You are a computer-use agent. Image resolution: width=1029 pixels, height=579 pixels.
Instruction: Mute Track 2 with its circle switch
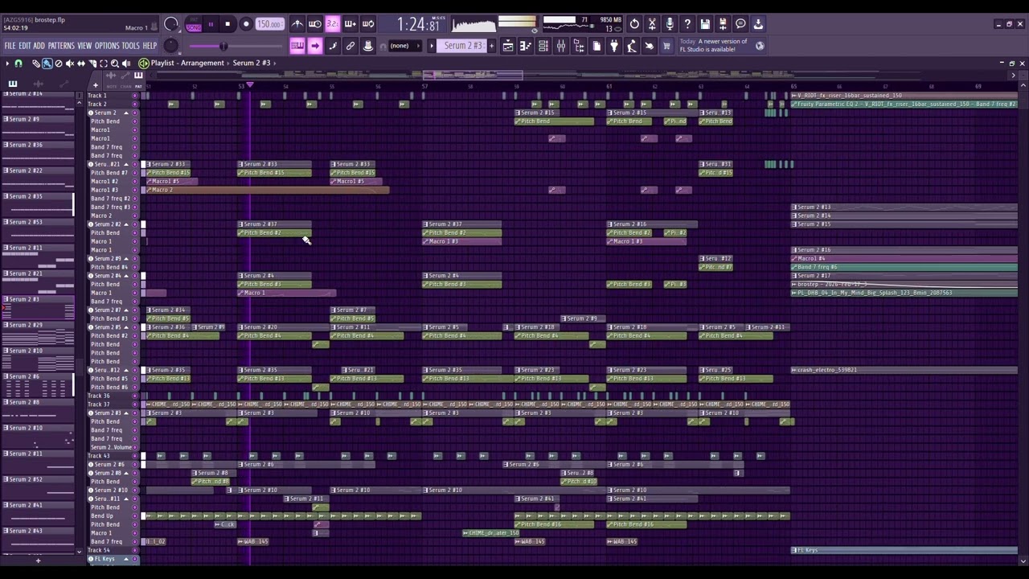(134, 104)
